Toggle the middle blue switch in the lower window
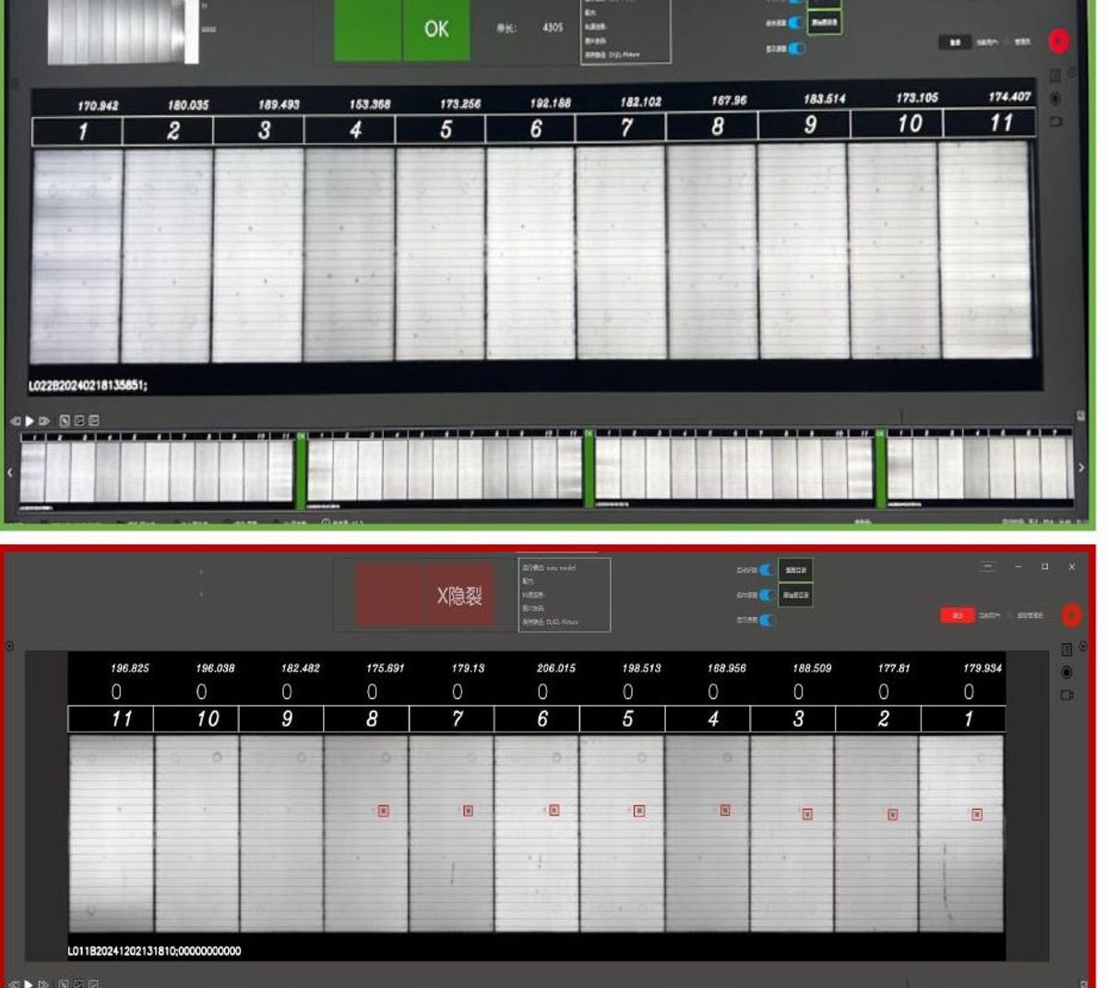The height and width of the screenshot is (988, 1107). [x=766, y=595]
